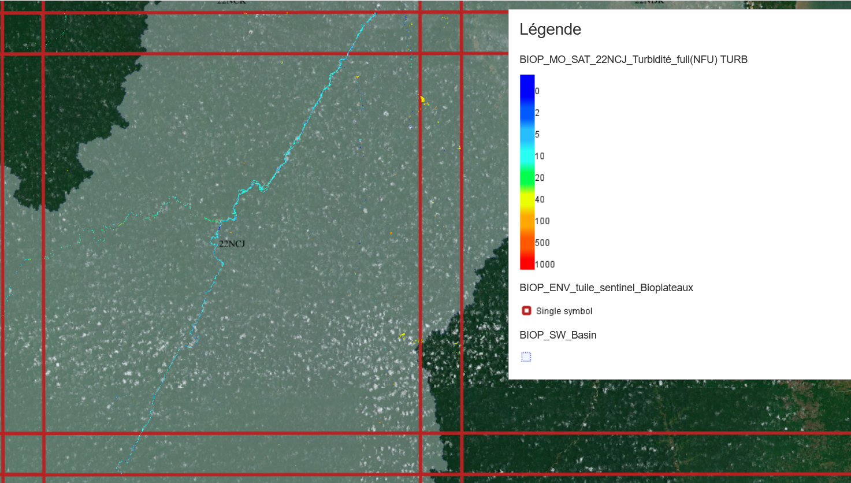Click the 0 value label in legend
The width and height of the screenshot is (851, 483).
[x=537, y=91]
